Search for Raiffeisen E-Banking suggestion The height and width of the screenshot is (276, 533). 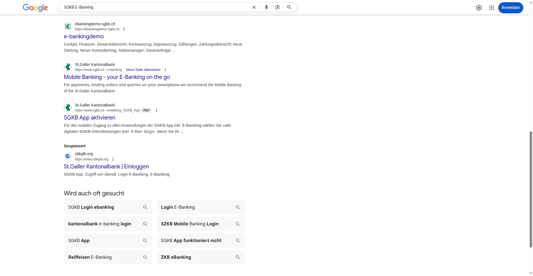(108, 257)
